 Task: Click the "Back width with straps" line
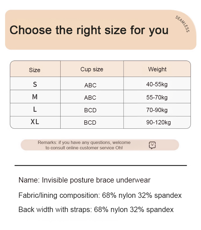tap(96, 210)
